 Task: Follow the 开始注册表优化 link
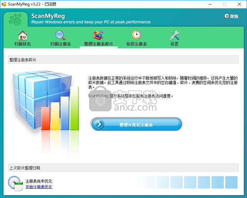click(39, 187)
